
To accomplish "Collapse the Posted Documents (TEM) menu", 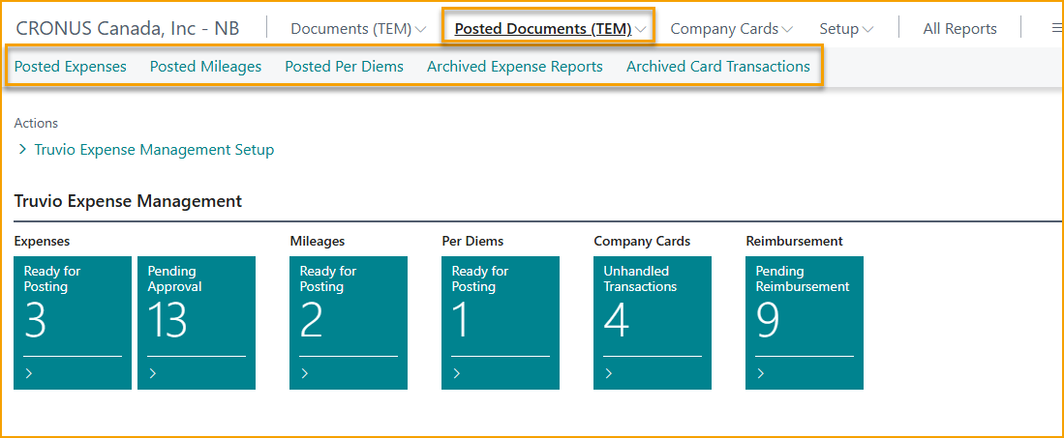I will [x=549, y=29].
